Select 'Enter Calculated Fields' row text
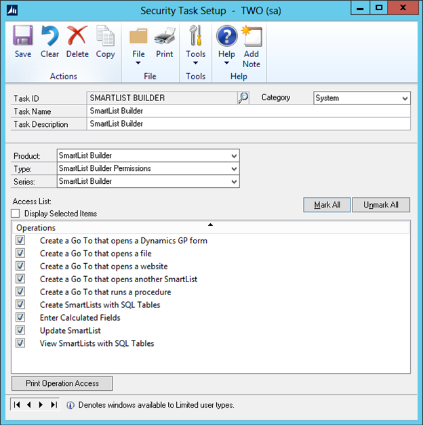The height and width of the screenshot is (426, 423). click(x=80, y=317)
